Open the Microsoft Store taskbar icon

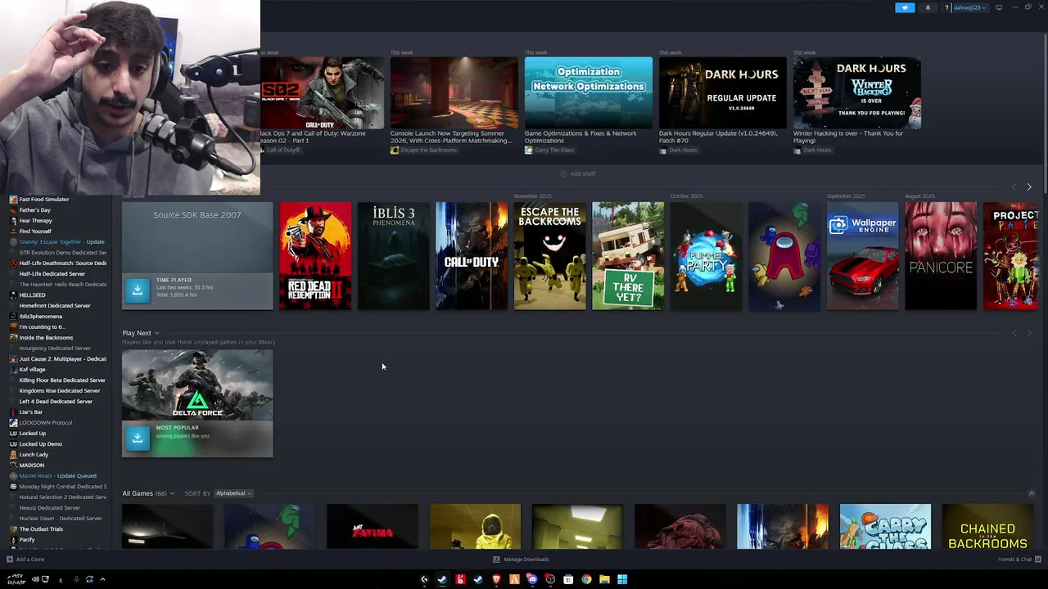pyautogui.click(x=568, y=579)
